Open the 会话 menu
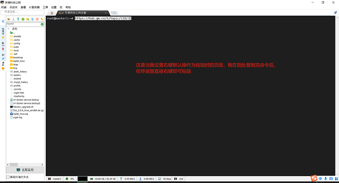The width and height of the screenshot is (339, 183). pos(13,7)
